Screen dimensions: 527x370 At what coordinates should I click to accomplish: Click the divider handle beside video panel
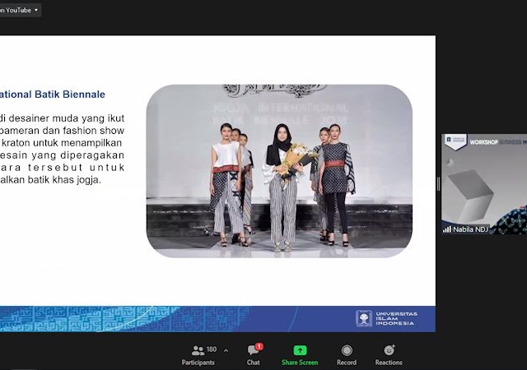point(438,184)
